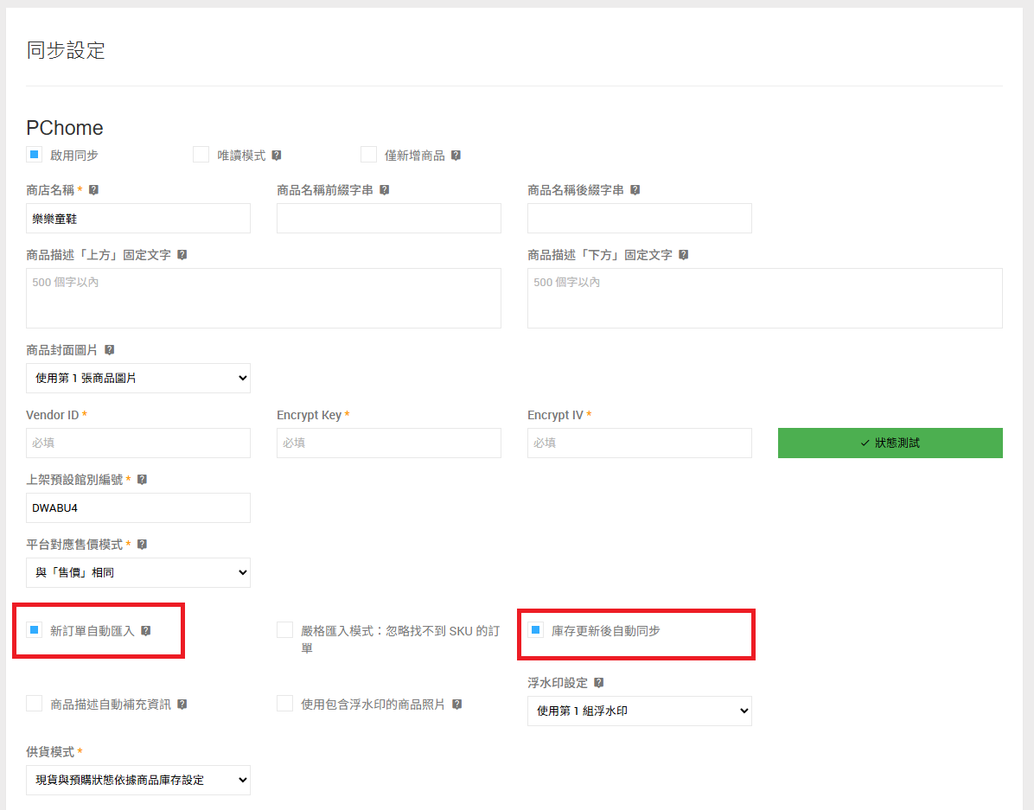Click the 同步設定 page title
Viewport: 1034px width, 810px height.
coord(66,51)
